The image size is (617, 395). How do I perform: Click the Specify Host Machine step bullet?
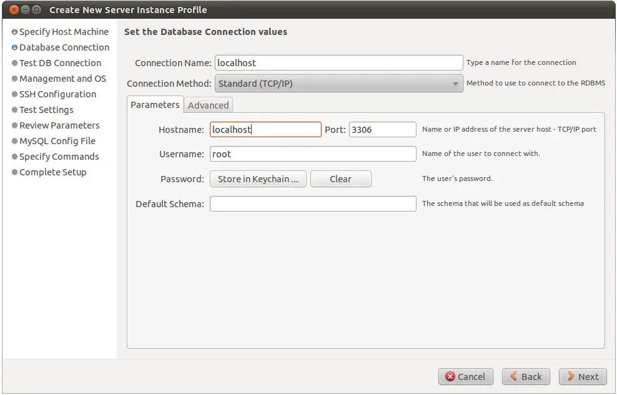(x=14, y=32)
